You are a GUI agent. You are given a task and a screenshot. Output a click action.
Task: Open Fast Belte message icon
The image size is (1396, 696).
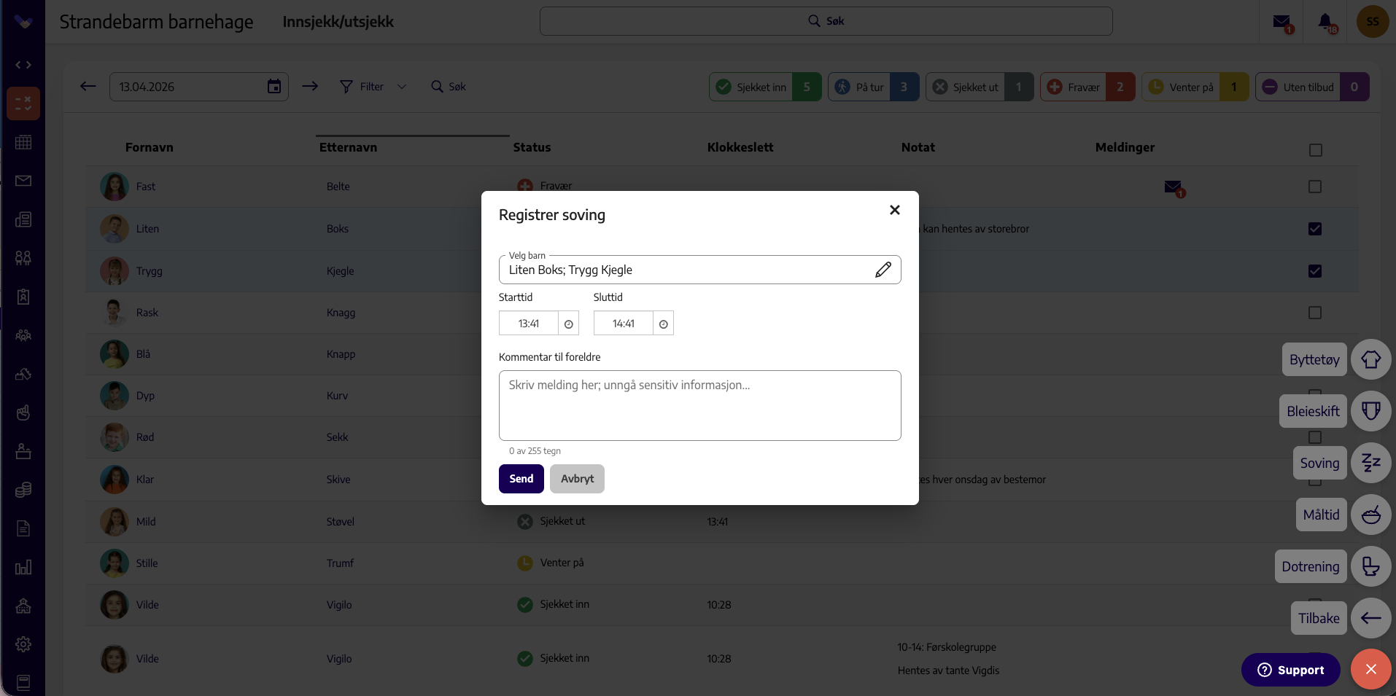pos(1174,188)
